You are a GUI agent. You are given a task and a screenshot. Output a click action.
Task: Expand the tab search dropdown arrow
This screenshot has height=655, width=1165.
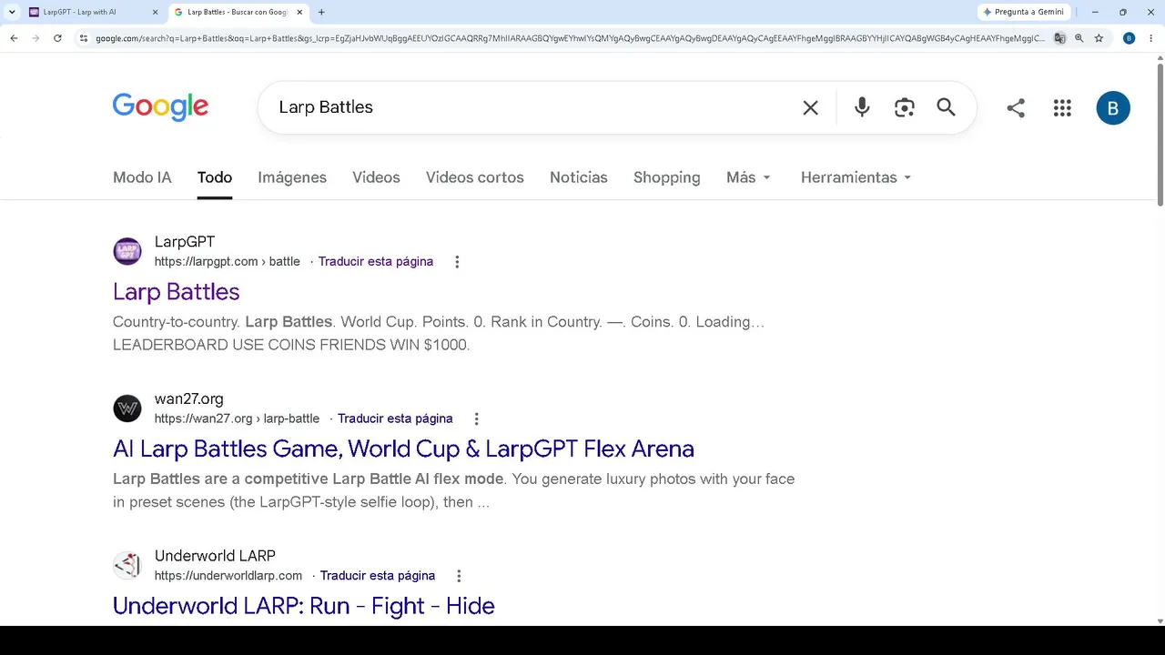(x=12, y=12)
